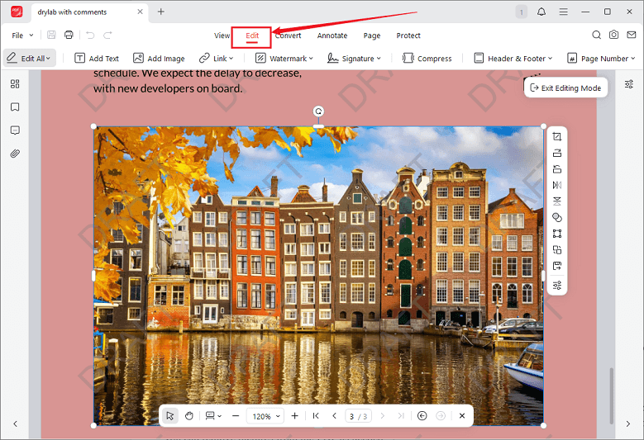This screenshot has width=644, height=440.
Task: Switch to the Edit tab
Action: 252,35
